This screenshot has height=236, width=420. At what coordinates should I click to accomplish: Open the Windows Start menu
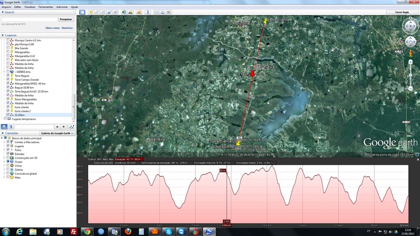[x=6, y=232]
